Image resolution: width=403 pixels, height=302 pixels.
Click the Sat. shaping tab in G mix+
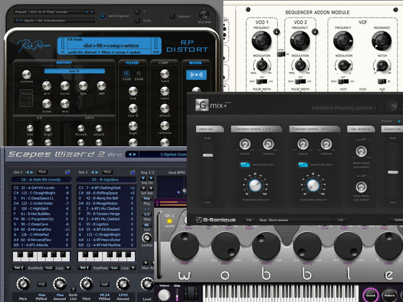(x=361, y=129)
